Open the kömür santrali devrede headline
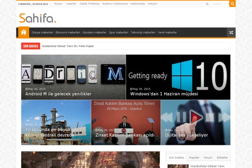252x168 pixels. [53, 132]
